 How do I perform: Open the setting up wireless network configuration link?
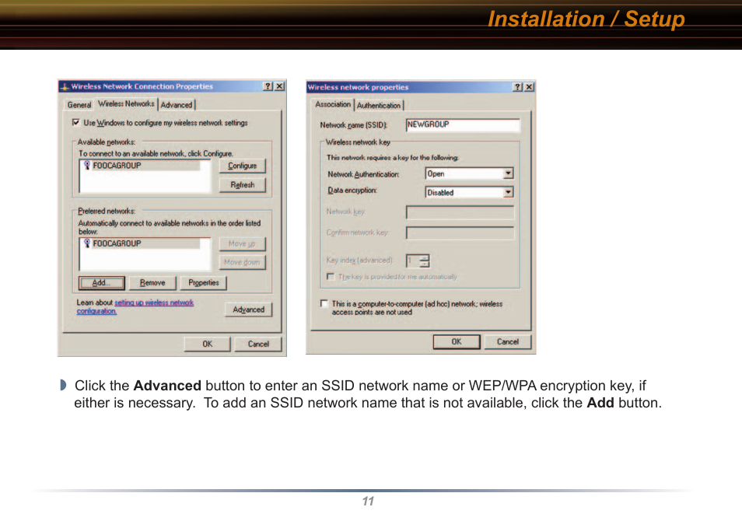coord(135,306)
